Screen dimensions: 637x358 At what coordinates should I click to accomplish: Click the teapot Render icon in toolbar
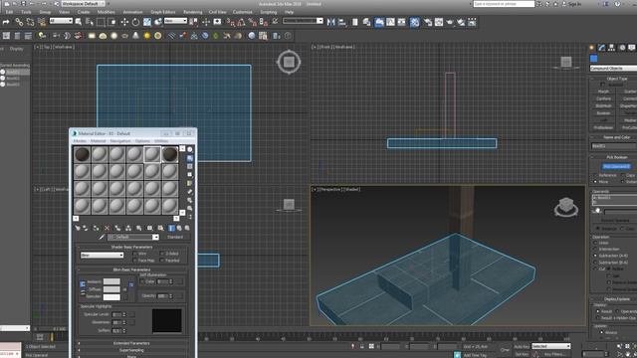450,22
